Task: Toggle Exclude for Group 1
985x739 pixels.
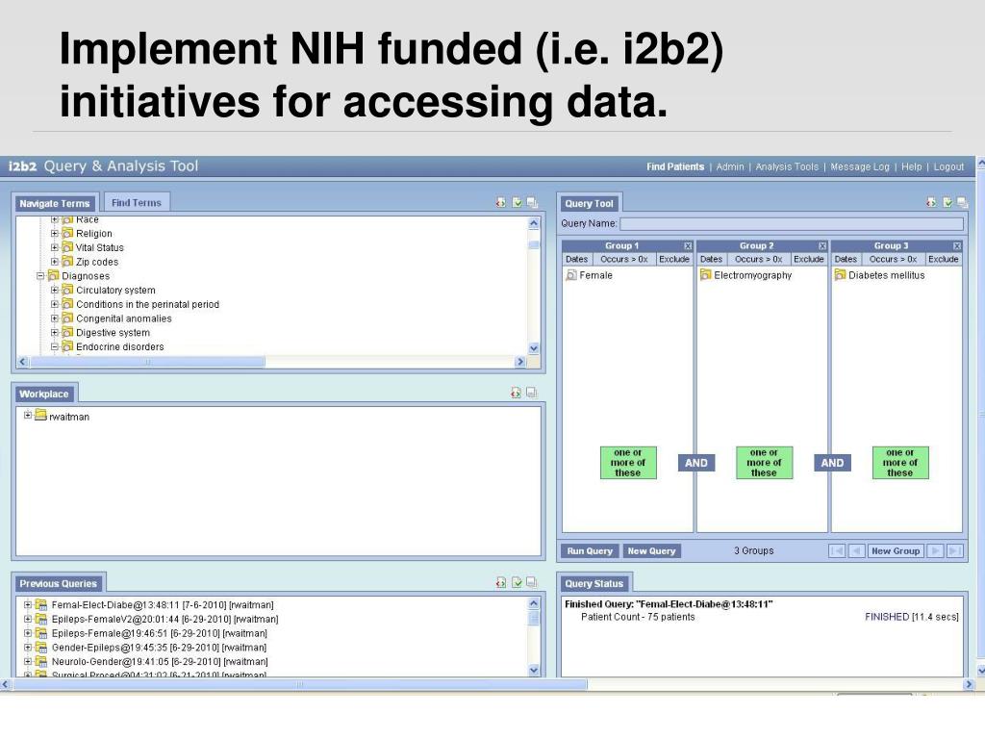Action: click(x=674, y=259)
